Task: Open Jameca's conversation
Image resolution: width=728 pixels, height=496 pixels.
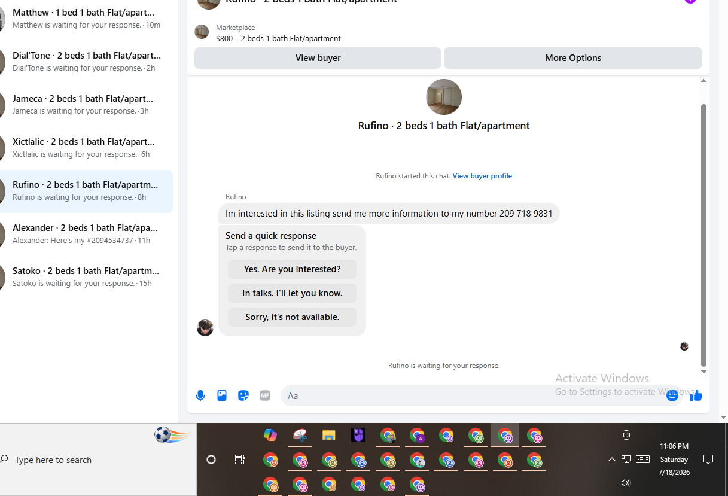Action: pyautogui.click(x=86, y=105)
